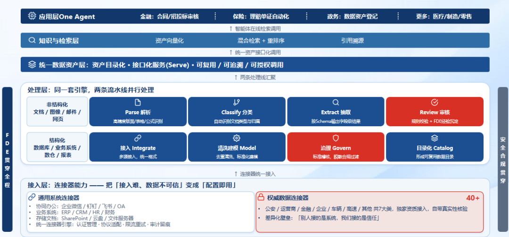Click 去重清洗，标准化建模 subtitle

pyautogui.click(x=237, y=157)
